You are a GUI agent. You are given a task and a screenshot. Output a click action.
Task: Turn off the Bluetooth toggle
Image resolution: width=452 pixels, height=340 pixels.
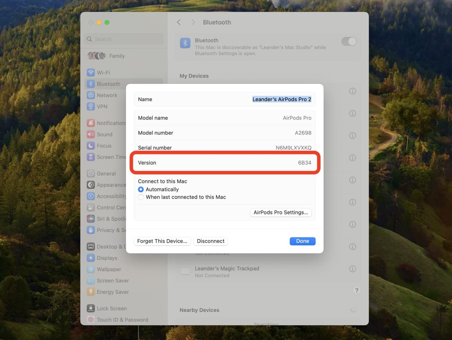[x=349, y=41]
